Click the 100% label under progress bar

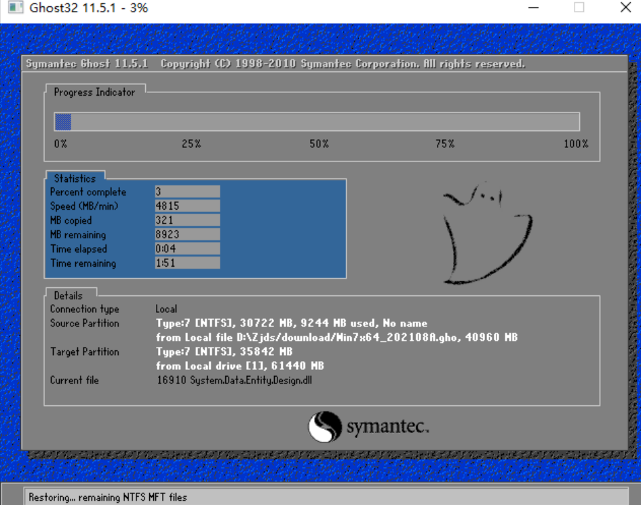click(x=575, y=144)
